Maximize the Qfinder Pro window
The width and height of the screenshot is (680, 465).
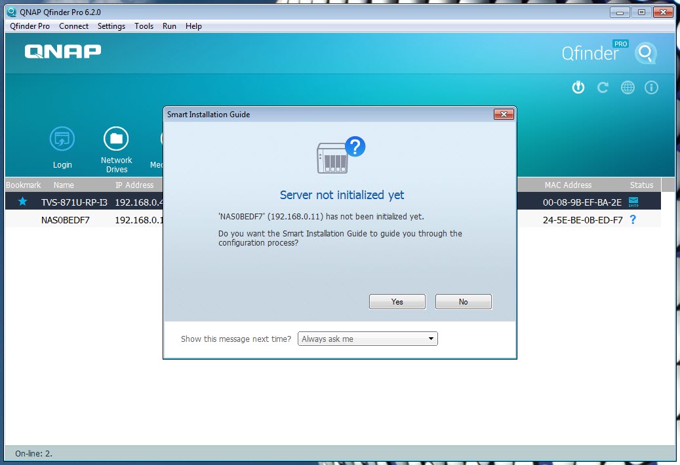coord(641,12)
